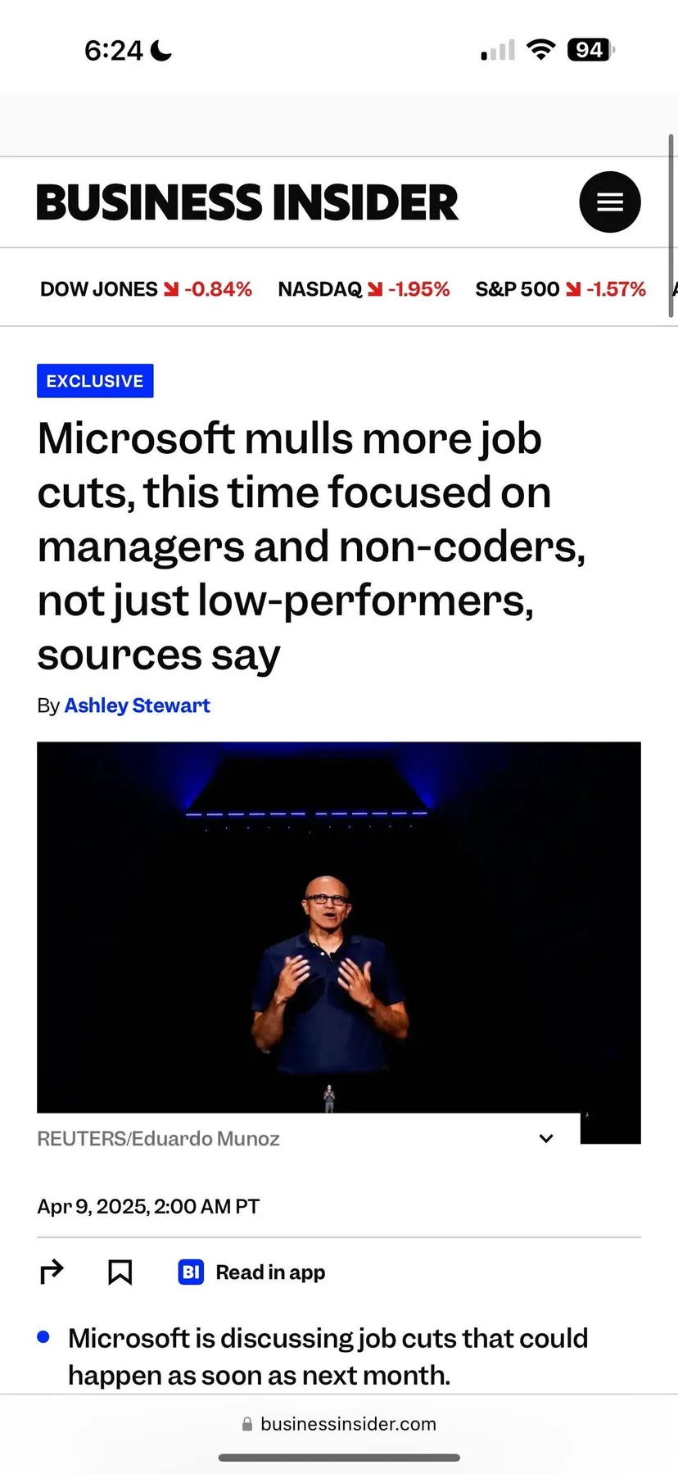Tap the cellular signal bars icon
This screenshot has height=1474, width=678.
coord(496,51)
